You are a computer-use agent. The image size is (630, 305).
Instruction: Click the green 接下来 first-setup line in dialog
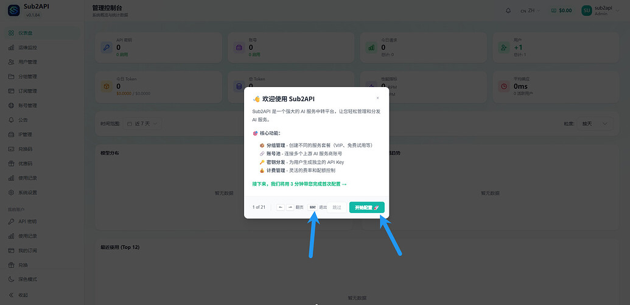point(299,184)
